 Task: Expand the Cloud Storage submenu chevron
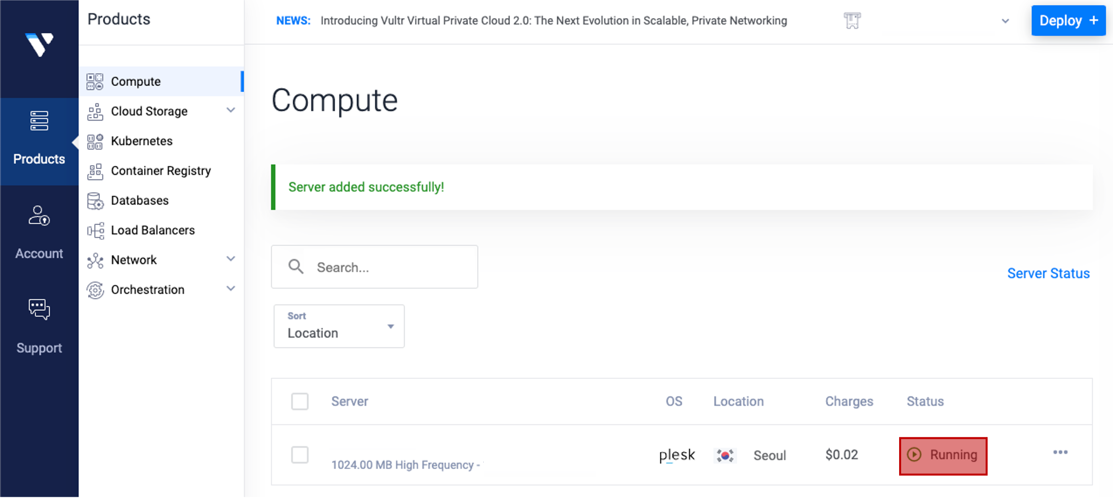pos(231,110)
